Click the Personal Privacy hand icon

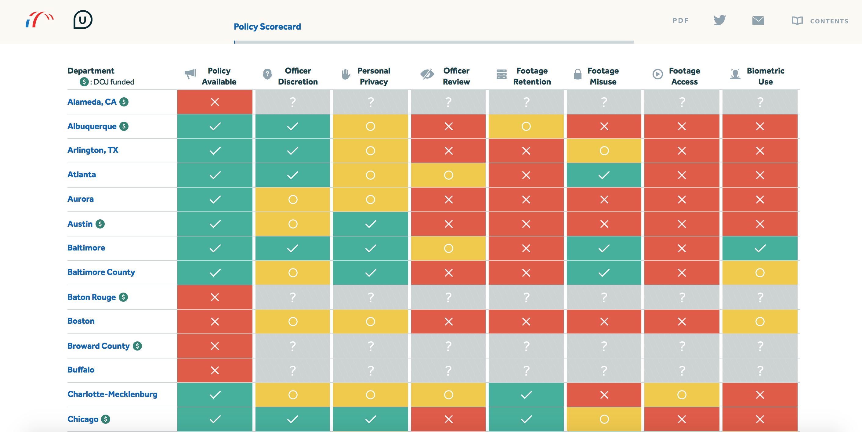point(346,74)
